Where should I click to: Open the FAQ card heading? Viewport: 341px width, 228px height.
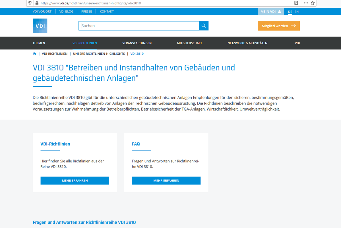[136, 144]
